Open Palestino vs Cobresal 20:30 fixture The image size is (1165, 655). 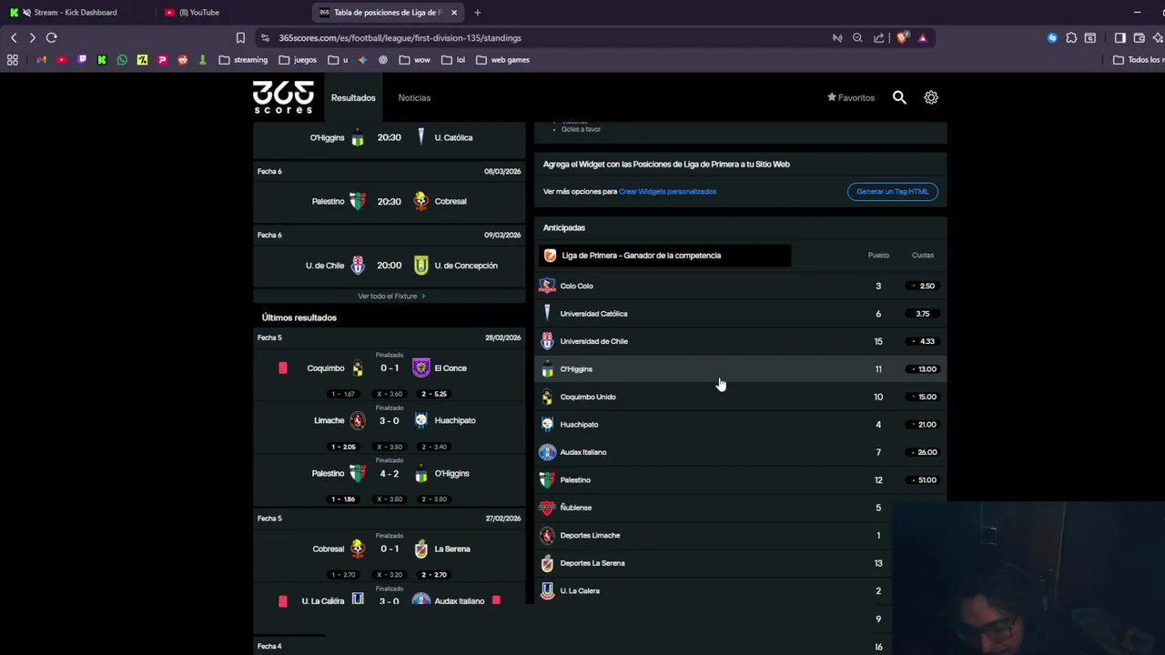click(x=390, y=201)
